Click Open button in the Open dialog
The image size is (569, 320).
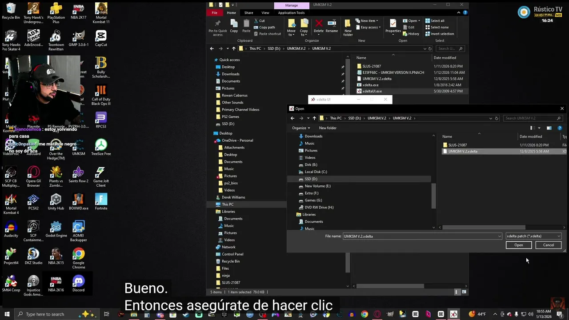[518, 245]
